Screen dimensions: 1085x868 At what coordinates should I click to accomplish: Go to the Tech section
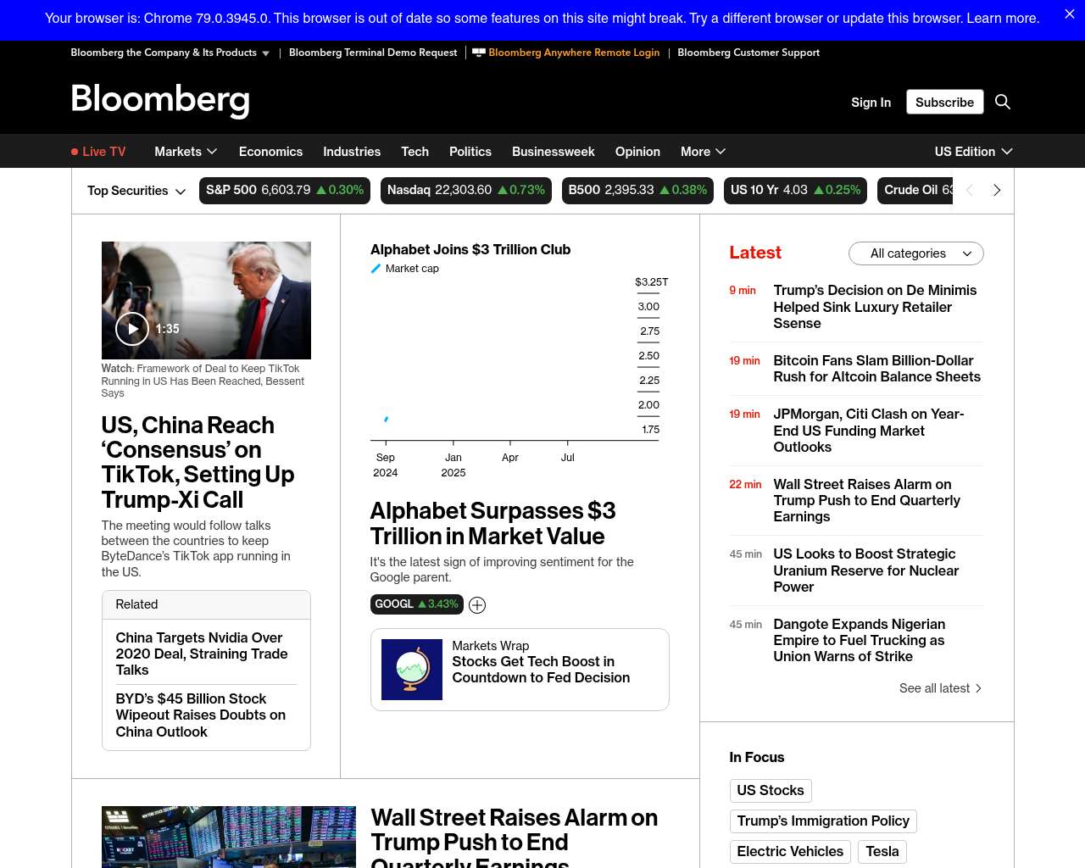click(415, 152)
